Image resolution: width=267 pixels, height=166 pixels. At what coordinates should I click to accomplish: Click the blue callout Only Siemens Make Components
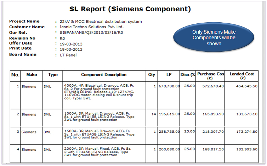click(214, 38)
